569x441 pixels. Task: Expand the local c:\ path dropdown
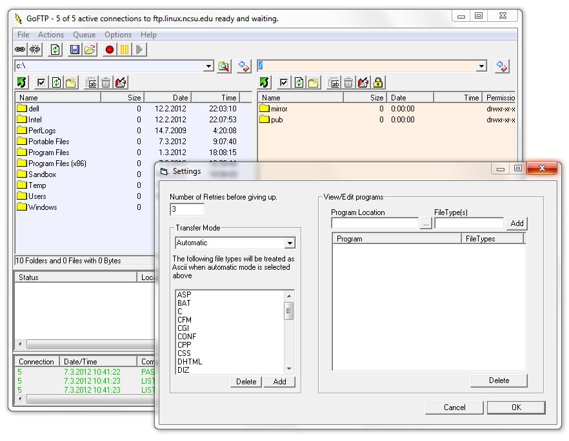coord(208,66)
